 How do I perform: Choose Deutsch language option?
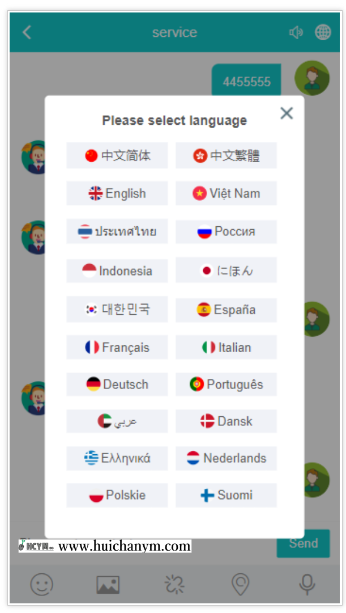point(117,384)
